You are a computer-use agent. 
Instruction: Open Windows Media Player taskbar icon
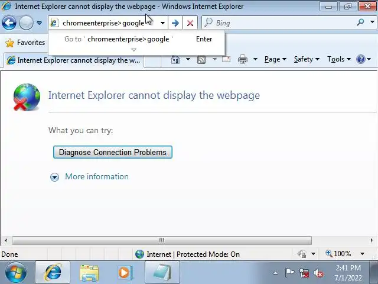(125, 273)
